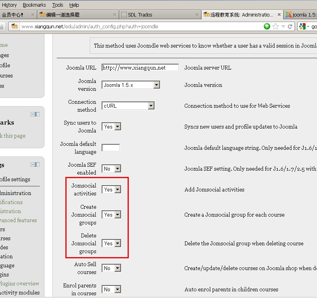The height and width of the screenshot is (298, 317).
Task: Bookmark this page with the star icon
Action: 276,27
